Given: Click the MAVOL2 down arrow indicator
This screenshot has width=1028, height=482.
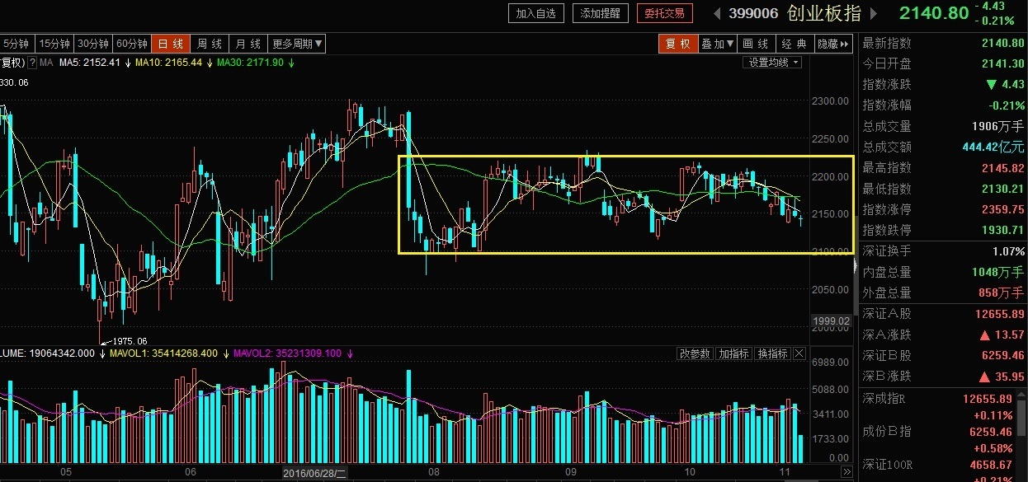Looking at the screenshot, I should click(349, 353).
